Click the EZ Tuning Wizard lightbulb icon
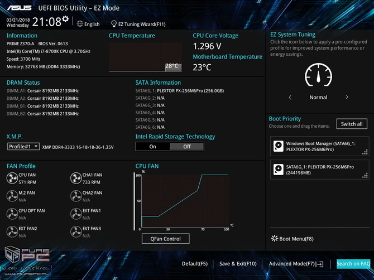The image size is (374, 280). pyautogui.click(x=114, y=24)
